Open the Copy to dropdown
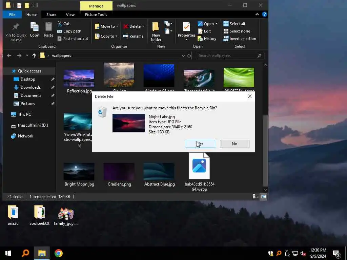 106,36
